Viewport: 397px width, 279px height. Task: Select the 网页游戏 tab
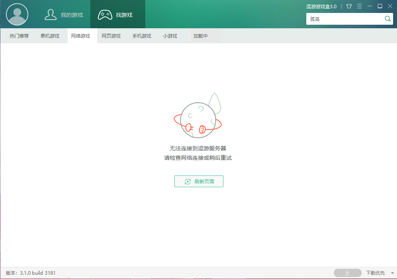(x=111, y=36)
